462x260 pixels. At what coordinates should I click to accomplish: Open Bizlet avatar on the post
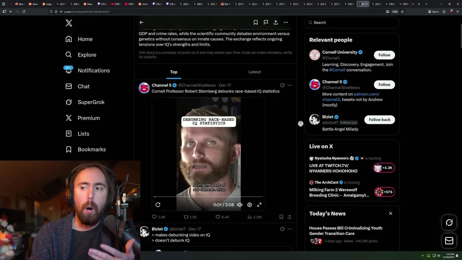(144, 231)
